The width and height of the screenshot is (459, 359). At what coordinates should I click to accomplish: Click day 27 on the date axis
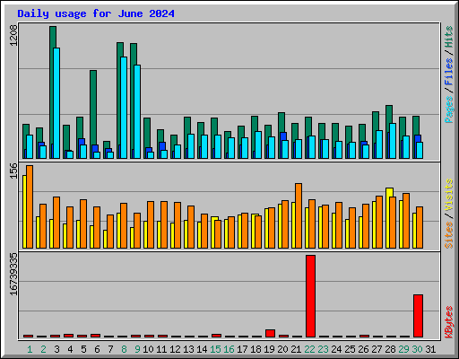point(377,349)
